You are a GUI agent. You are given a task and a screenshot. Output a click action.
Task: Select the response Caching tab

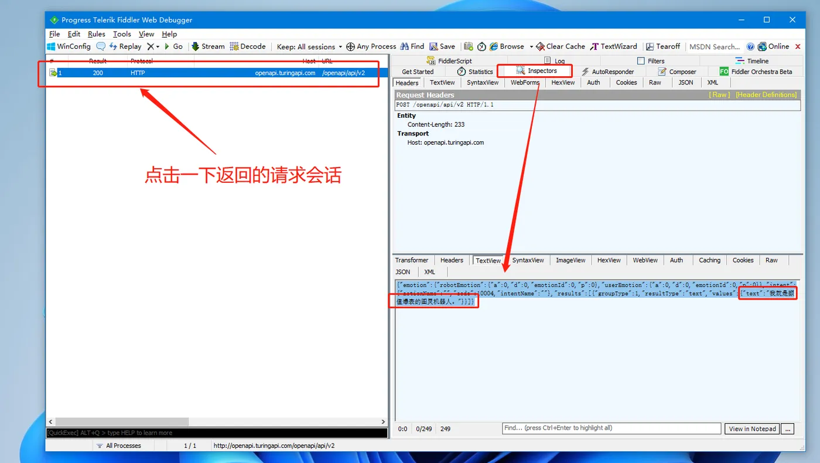709,260
